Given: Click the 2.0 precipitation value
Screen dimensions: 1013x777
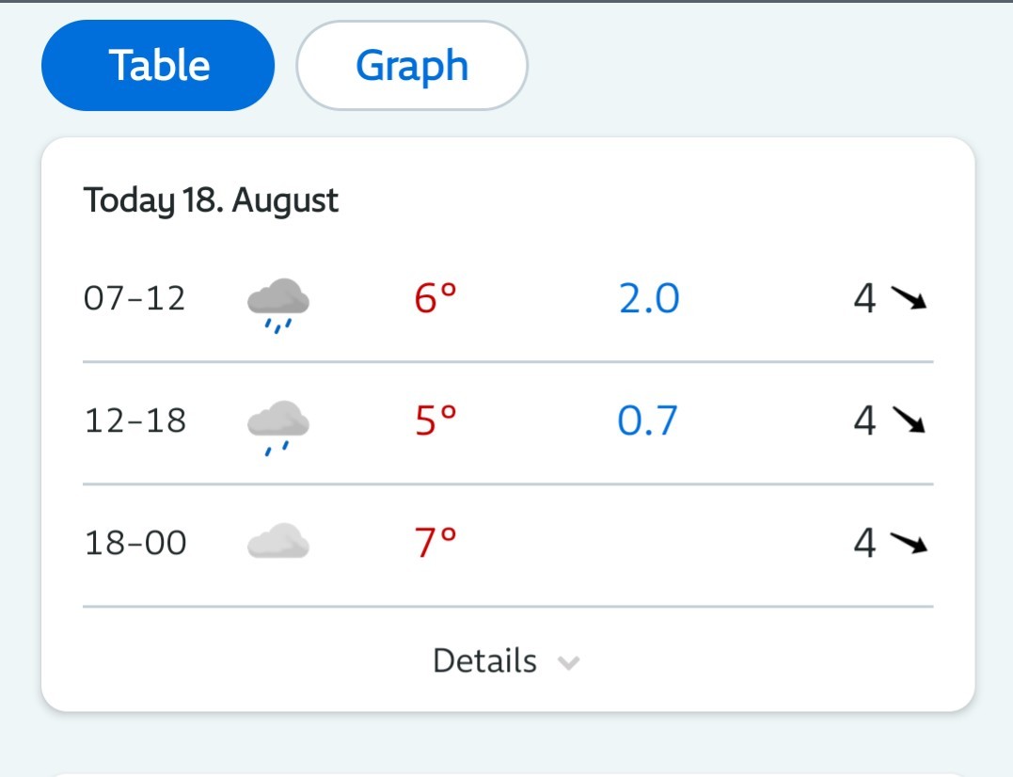Looking at the screenshot, I should tap(649, 298).
